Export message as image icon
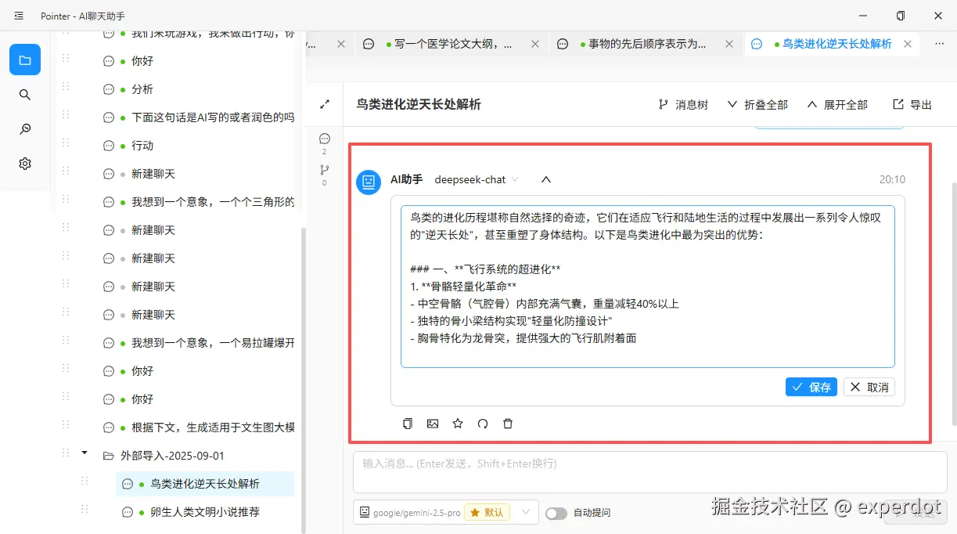This screenshot has height=534, width=957. pos(433,424)
